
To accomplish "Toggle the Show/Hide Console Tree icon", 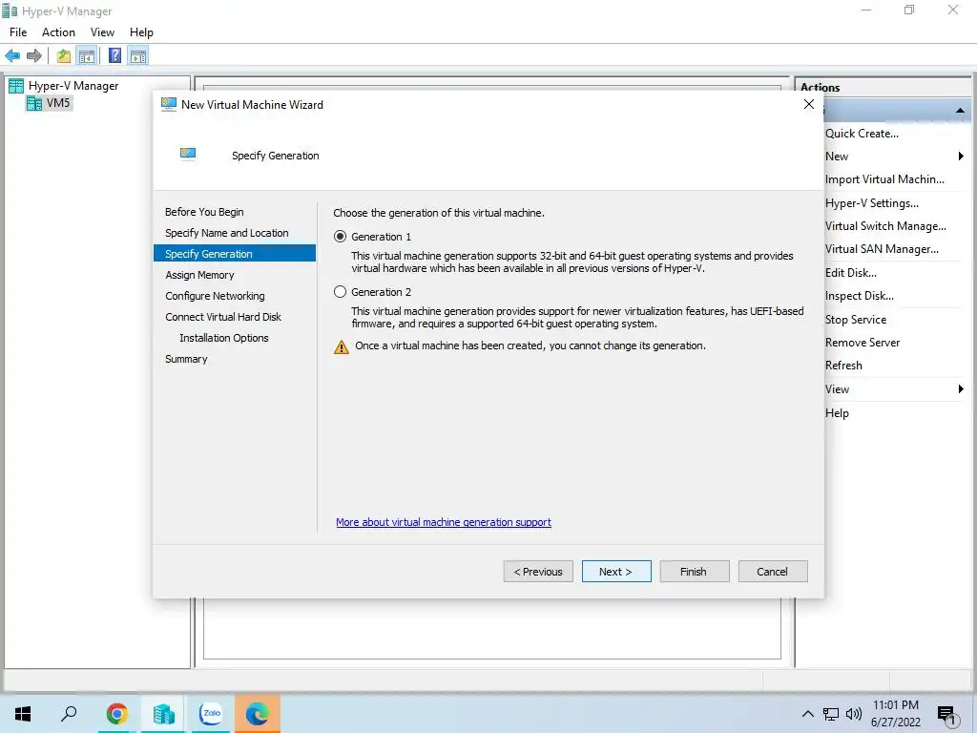I will 87,56.
